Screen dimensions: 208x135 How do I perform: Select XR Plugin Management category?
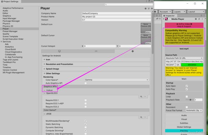13,72
